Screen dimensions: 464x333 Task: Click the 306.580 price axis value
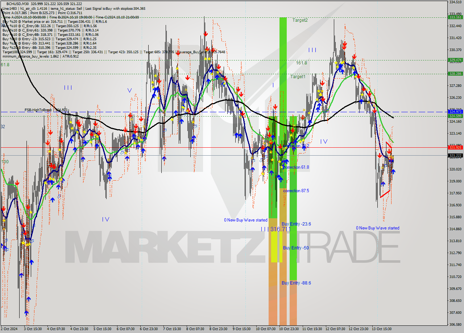pyautogui.click(x=455, y=324)
